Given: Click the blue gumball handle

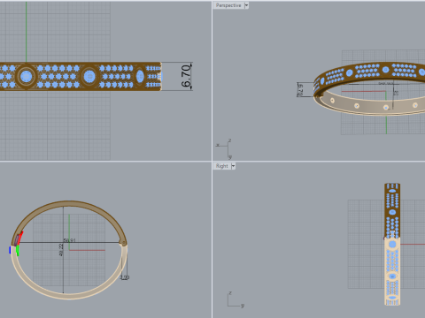Looking at the screenshot, I should [10, 250].
